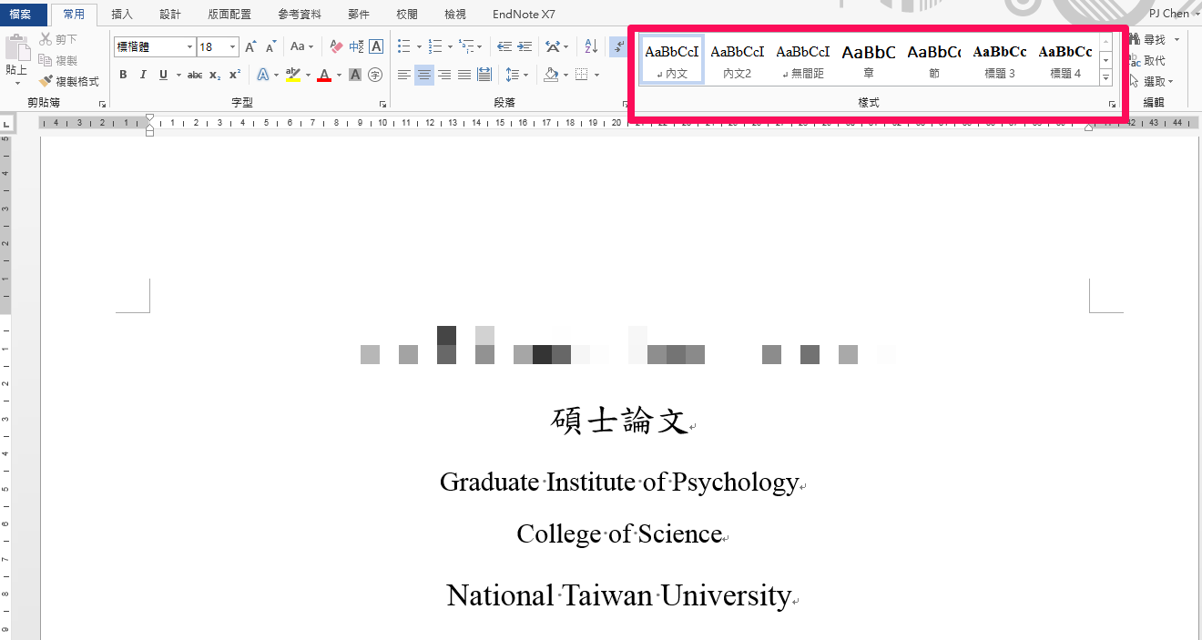Toggle Center alignment button
The width and height of the screenshot is (1202, 640).
click(x=424, y=75)
